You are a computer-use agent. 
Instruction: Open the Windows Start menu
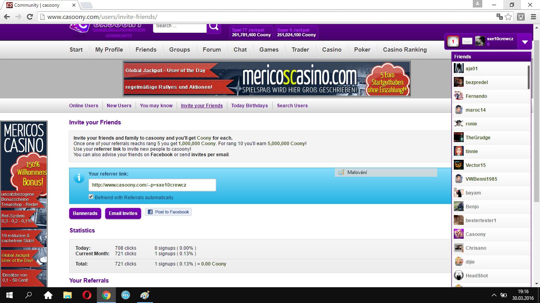coord(9,295)
